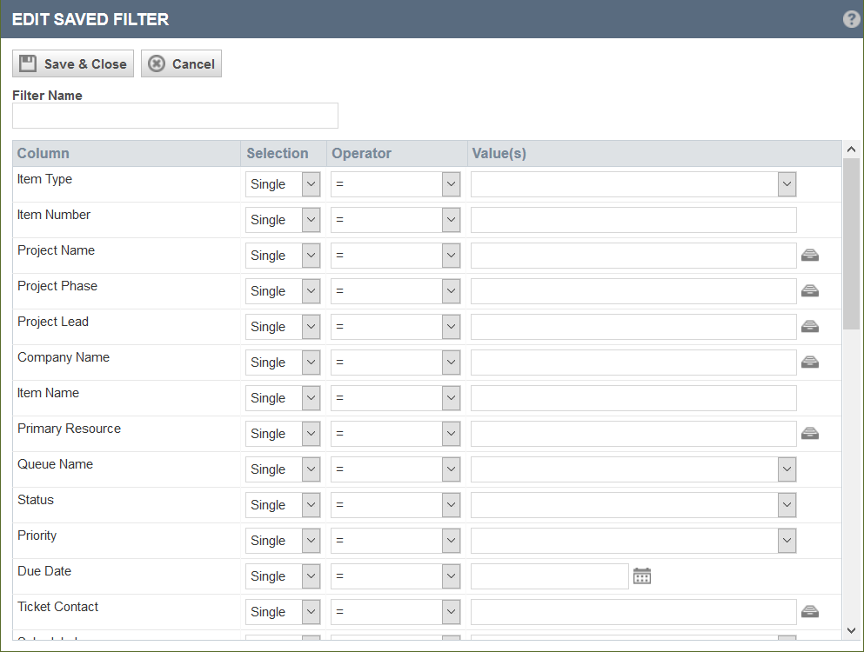
Task: Open the Item Type value dropdown
Action: (x=787, y=183)
